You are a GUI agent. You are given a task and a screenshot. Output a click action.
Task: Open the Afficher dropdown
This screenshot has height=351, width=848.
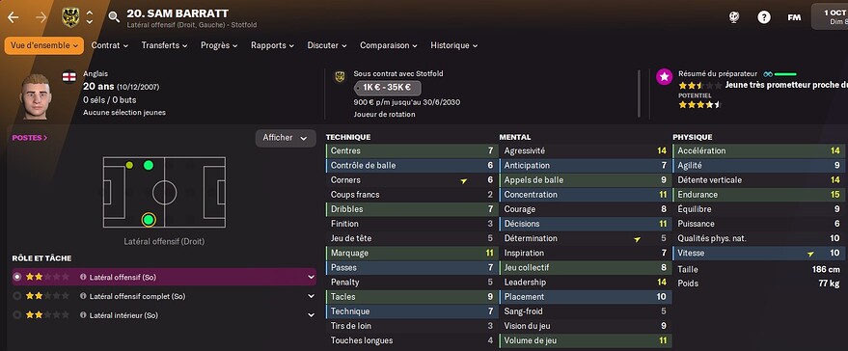pyautogui.click(x=286, y=138)
